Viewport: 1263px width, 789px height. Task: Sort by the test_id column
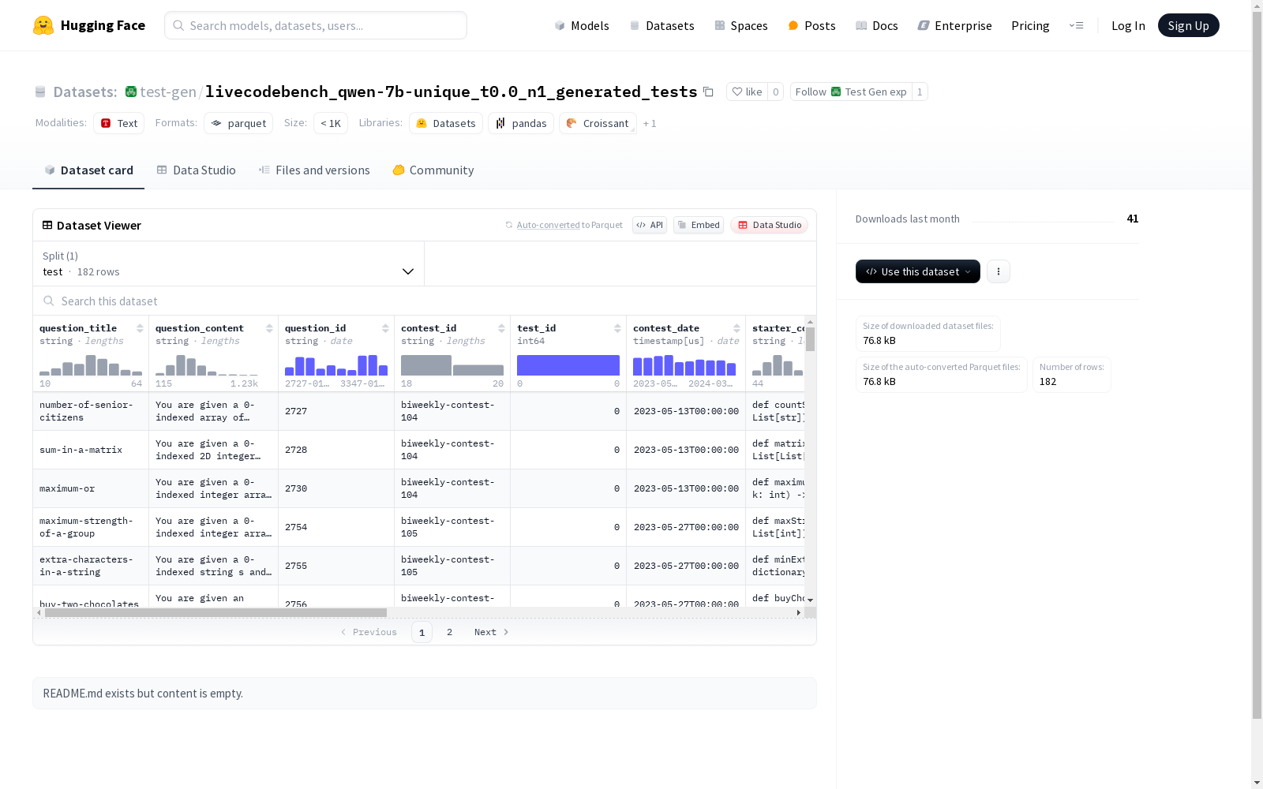(x=617, y=328)
